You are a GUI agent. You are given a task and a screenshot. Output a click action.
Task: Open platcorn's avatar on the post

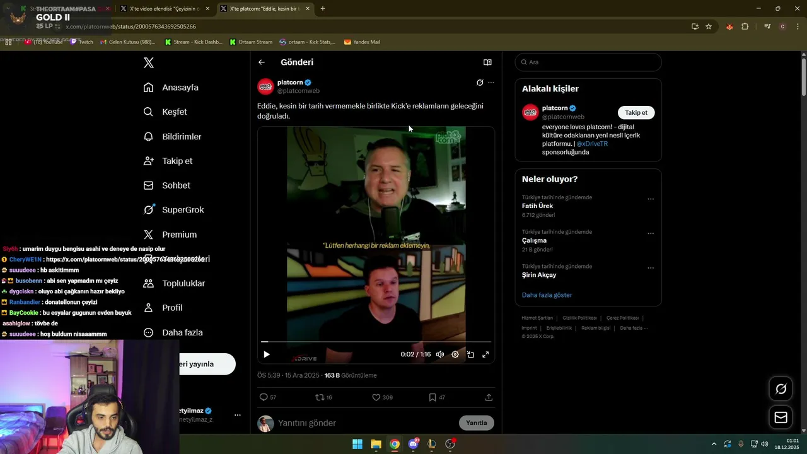(x=265, y=86)
